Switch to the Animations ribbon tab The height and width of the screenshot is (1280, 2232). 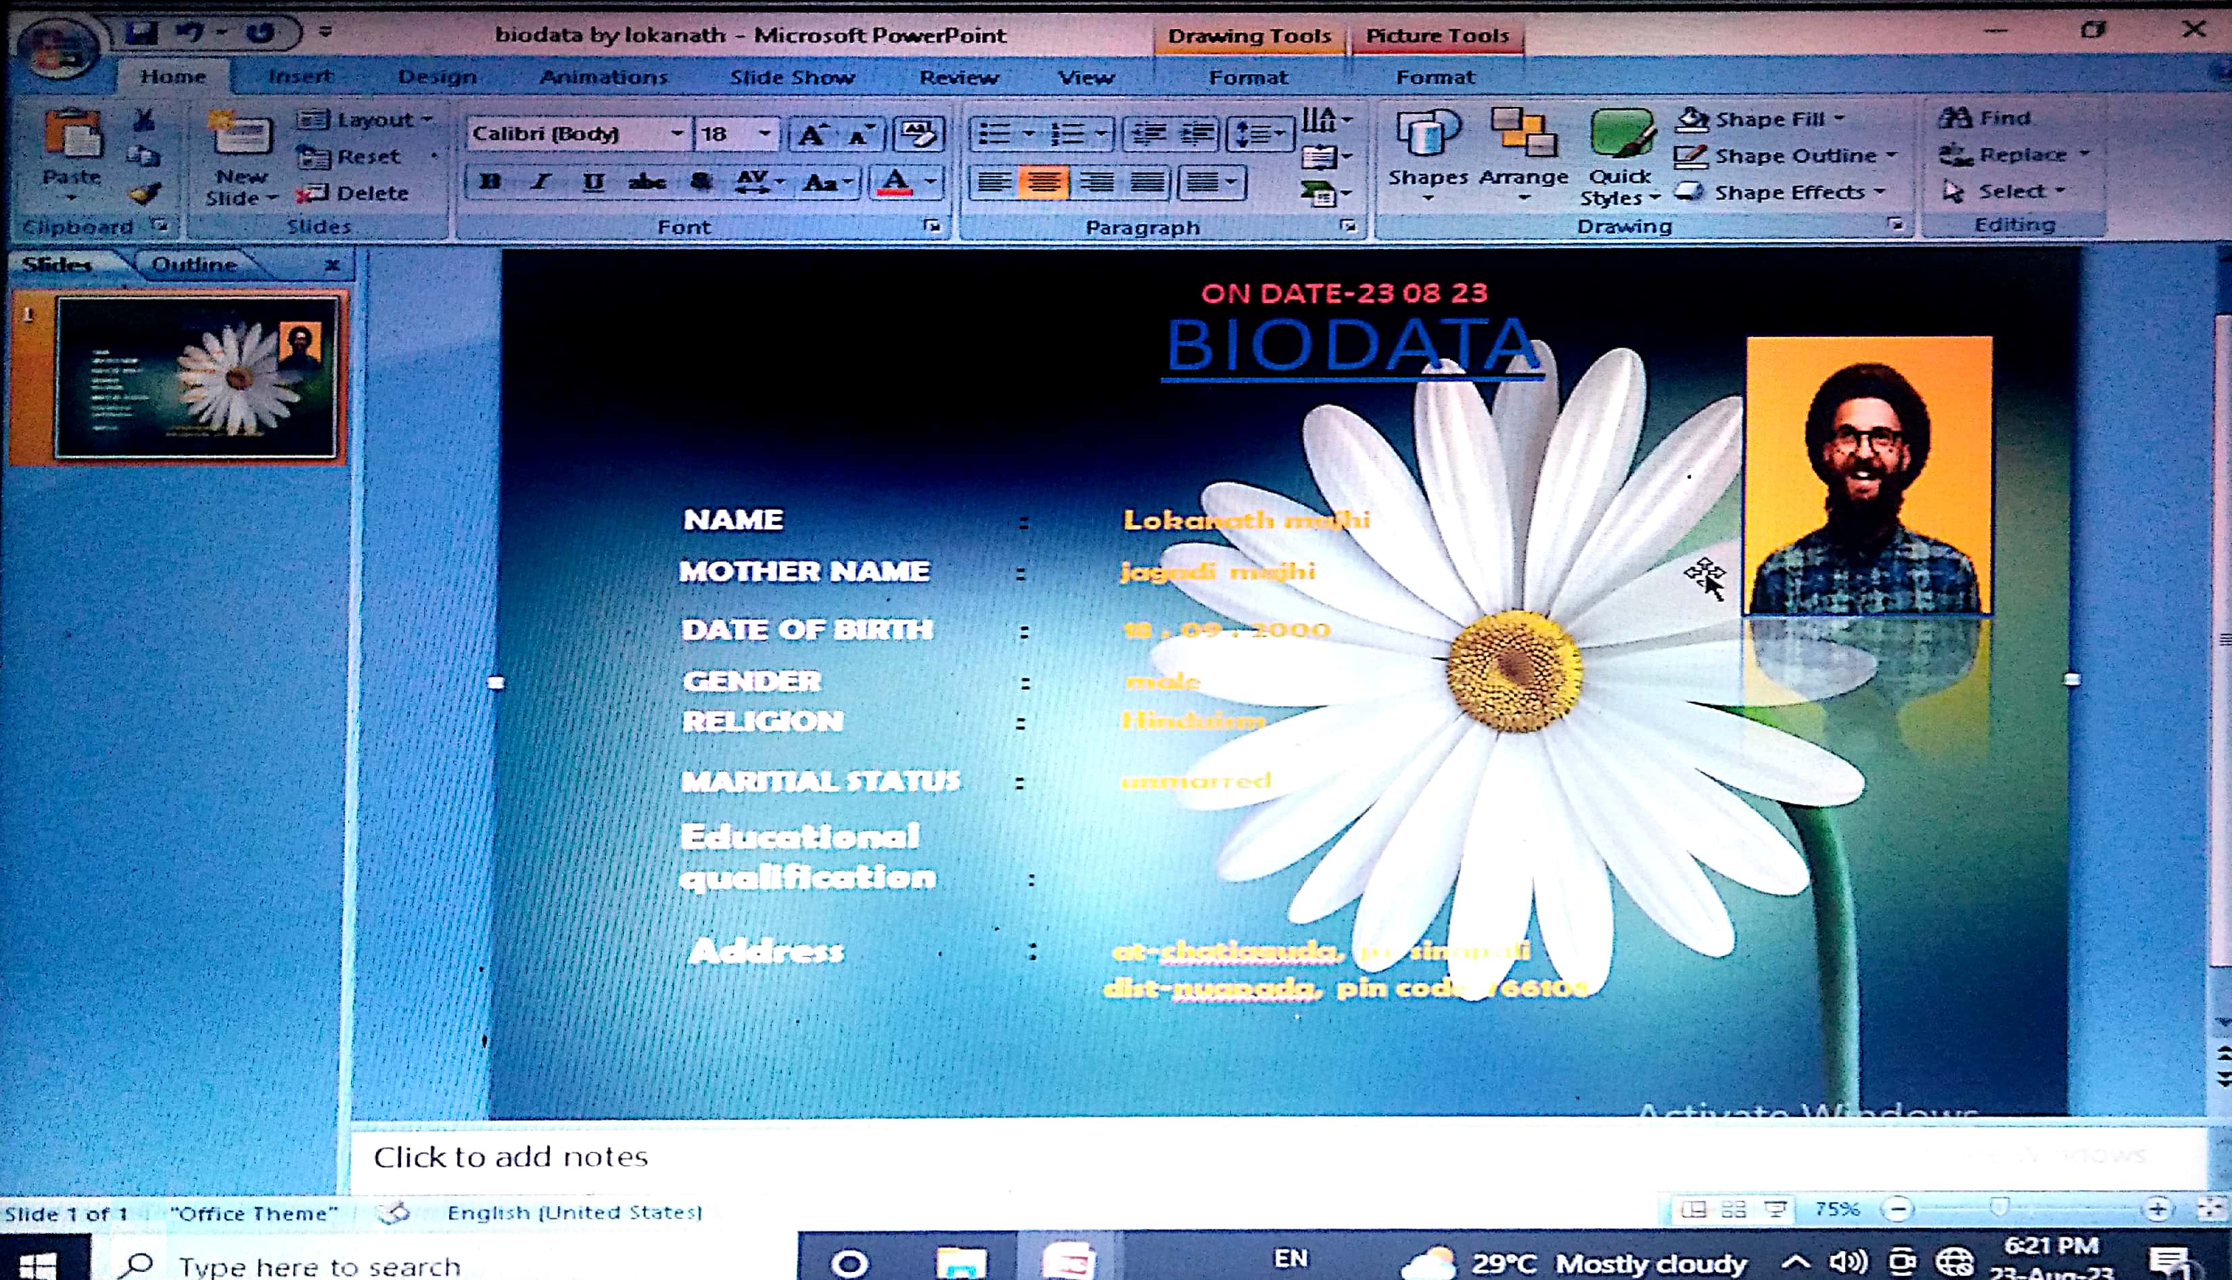603,77
